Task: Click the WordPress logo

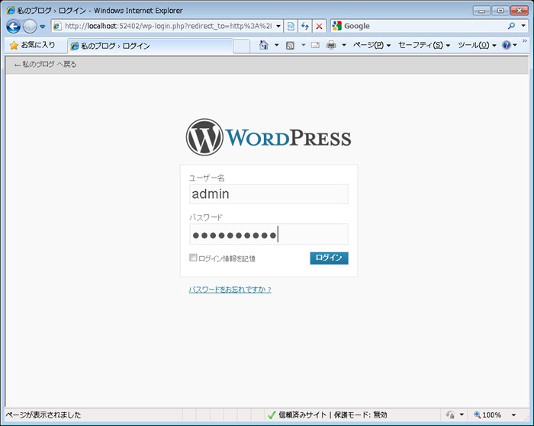Action: (269, 137)
